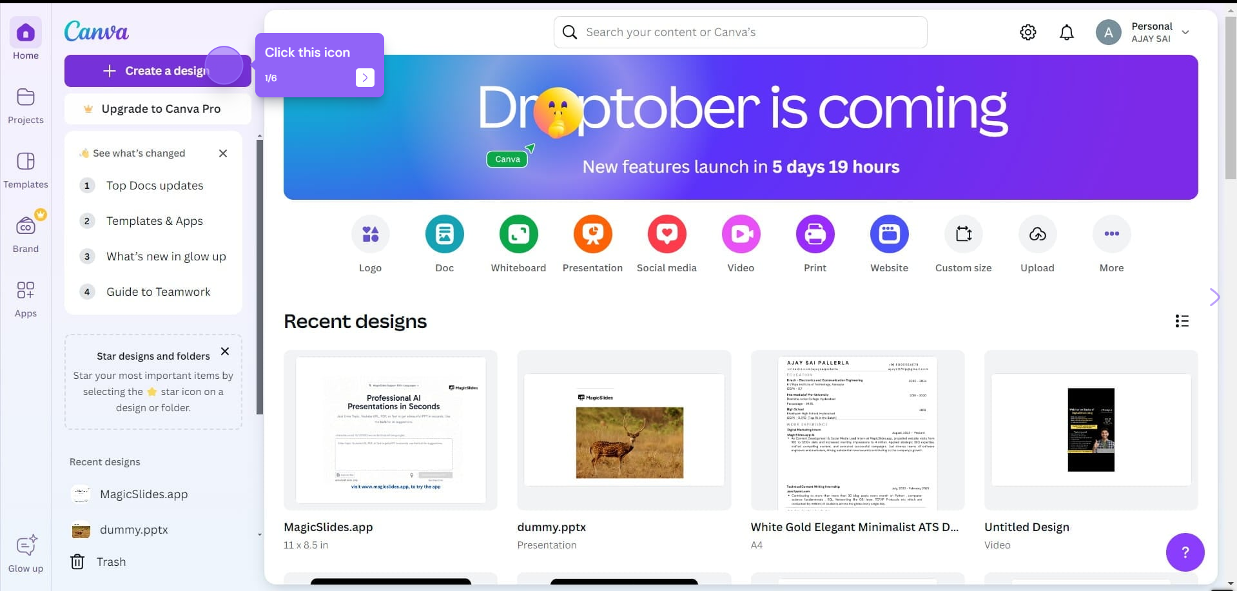The image size is (1237, 591).
Task: Choose the Doc design type icon
Action: (445, 234)
